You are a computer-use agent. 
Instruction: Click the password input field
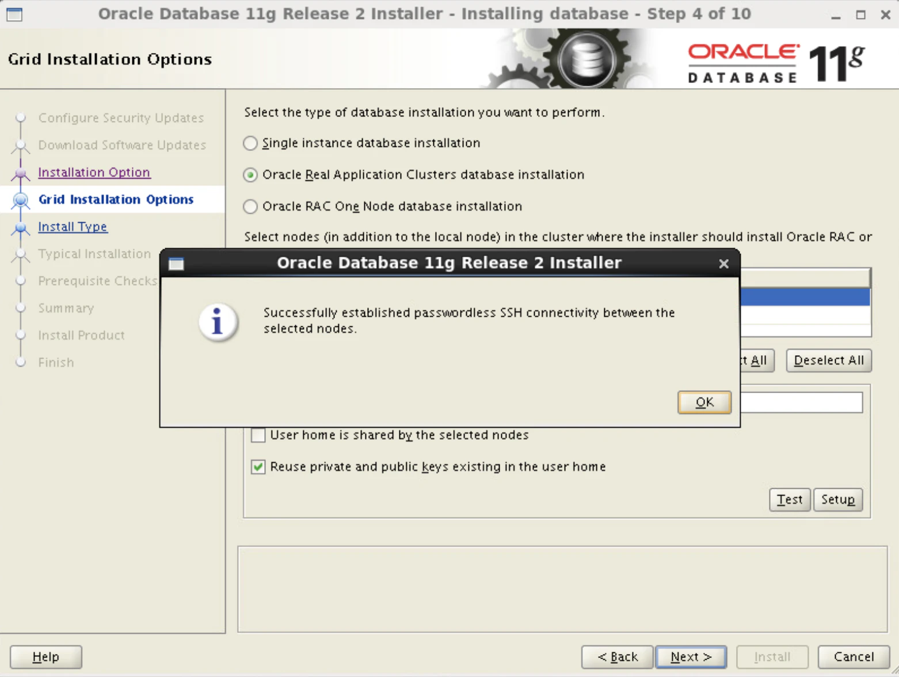[x=801, y=402]
